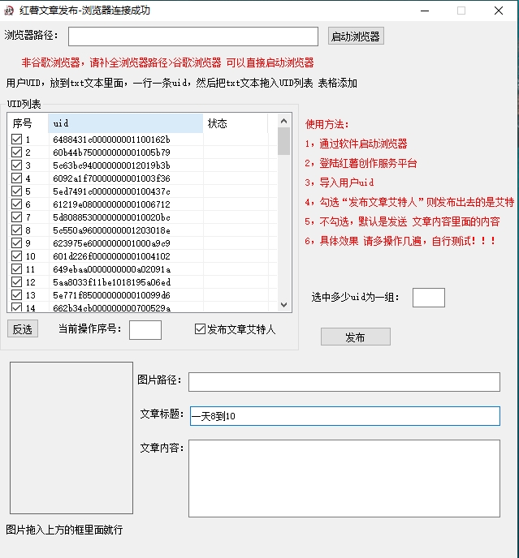Minimize the 红薯文章发布 window
The image size is (519, 558).
(425, 11)
